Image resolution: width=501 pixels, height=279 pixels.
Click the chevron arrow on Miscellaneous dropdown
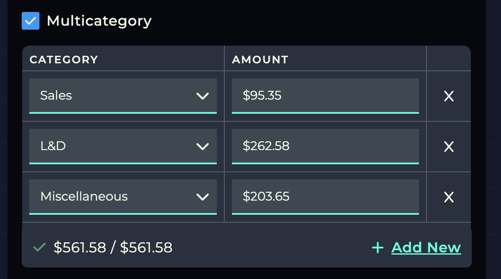pyautogui.click(x=203, y=197)
